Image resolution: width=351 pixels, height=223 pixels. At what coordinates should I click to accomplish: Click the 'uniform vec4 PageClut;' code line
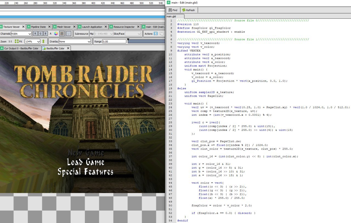(204, 96)
